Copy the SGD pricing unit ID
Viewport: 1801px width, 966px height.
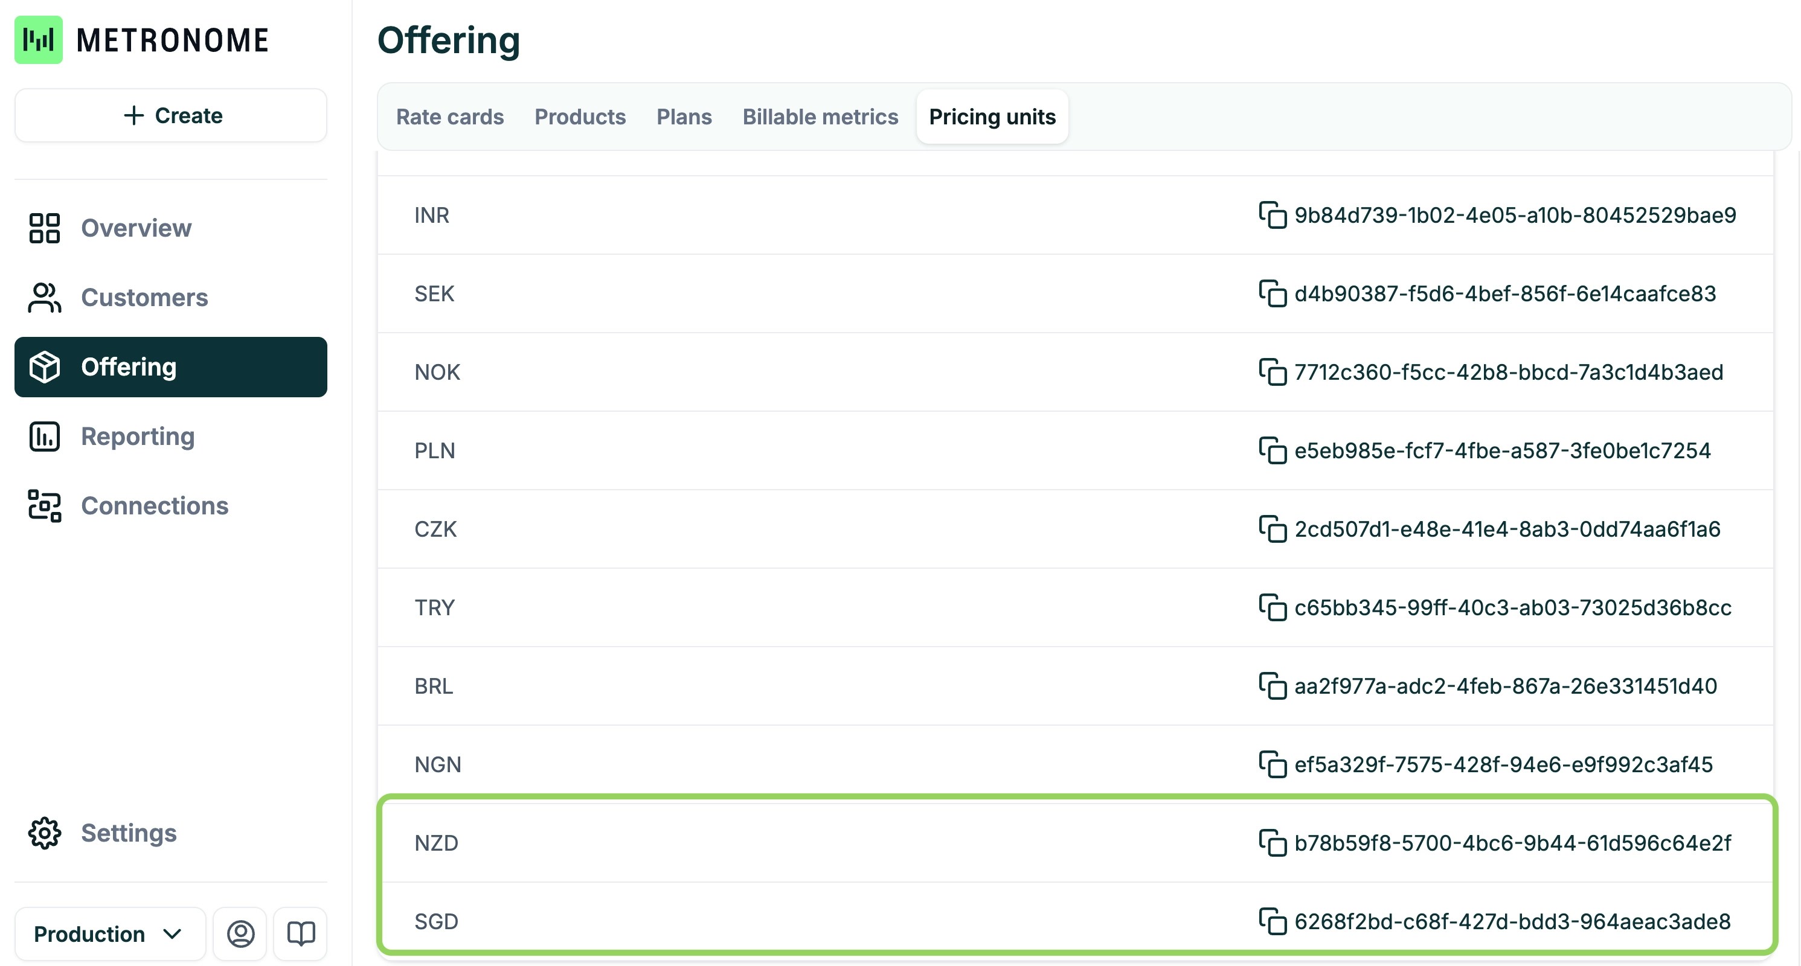point(1272,921)
